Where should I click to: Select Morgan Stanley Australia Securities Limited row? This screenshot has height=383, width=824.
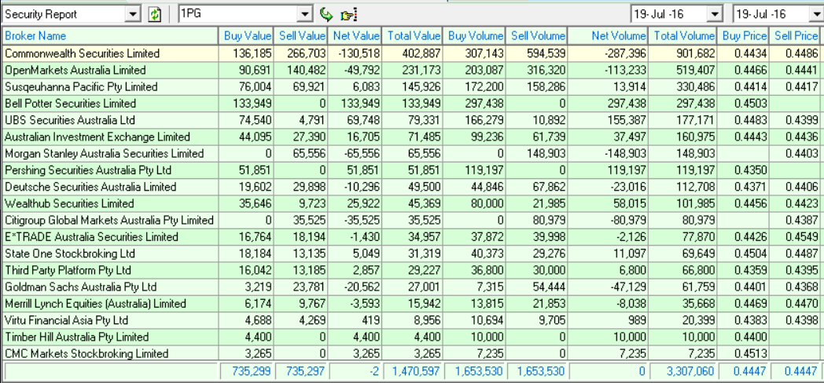click(x=412, y=154)
